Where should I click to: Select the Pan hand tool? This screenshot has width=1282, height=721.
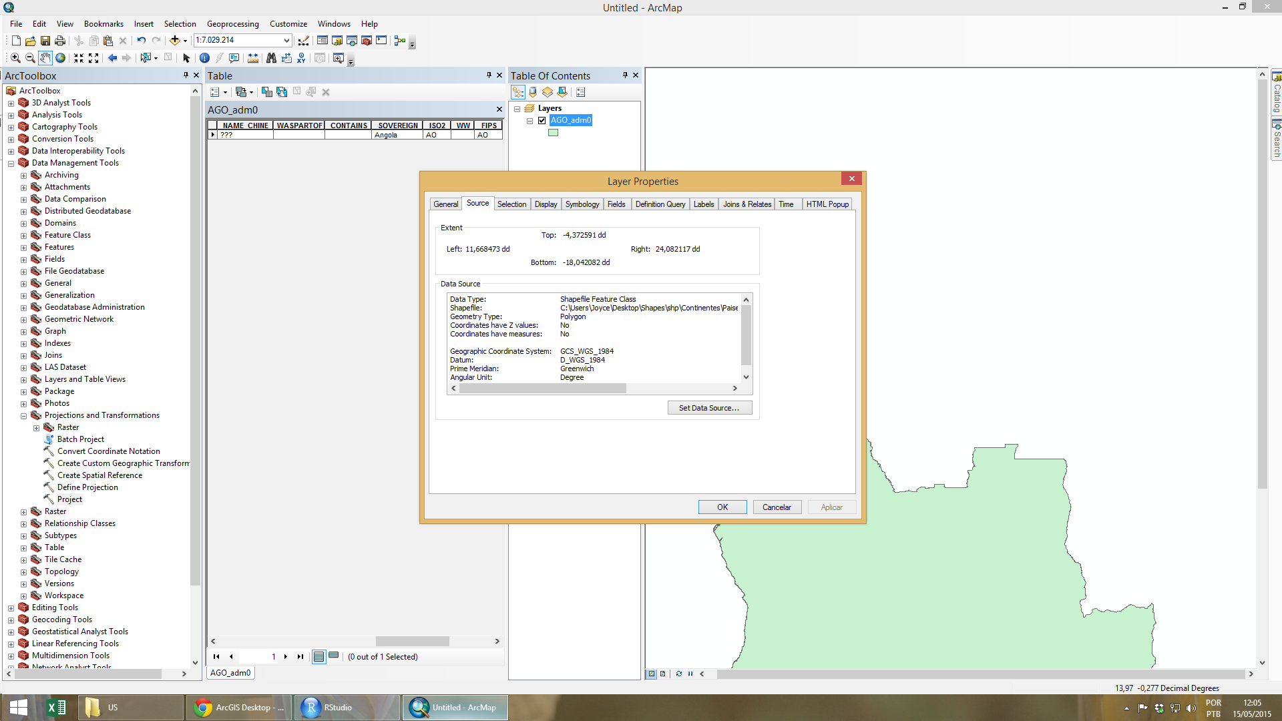point(45,58)
